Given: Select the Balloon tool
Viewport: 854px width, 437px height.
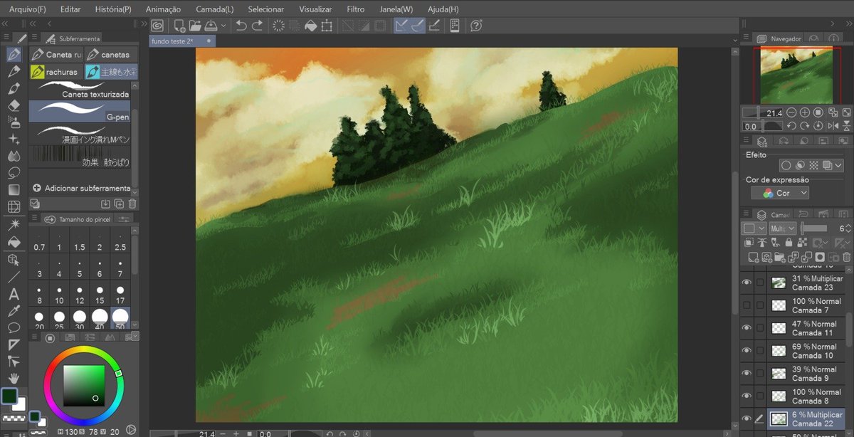Looking at the screenshot, I should [14, 327].
